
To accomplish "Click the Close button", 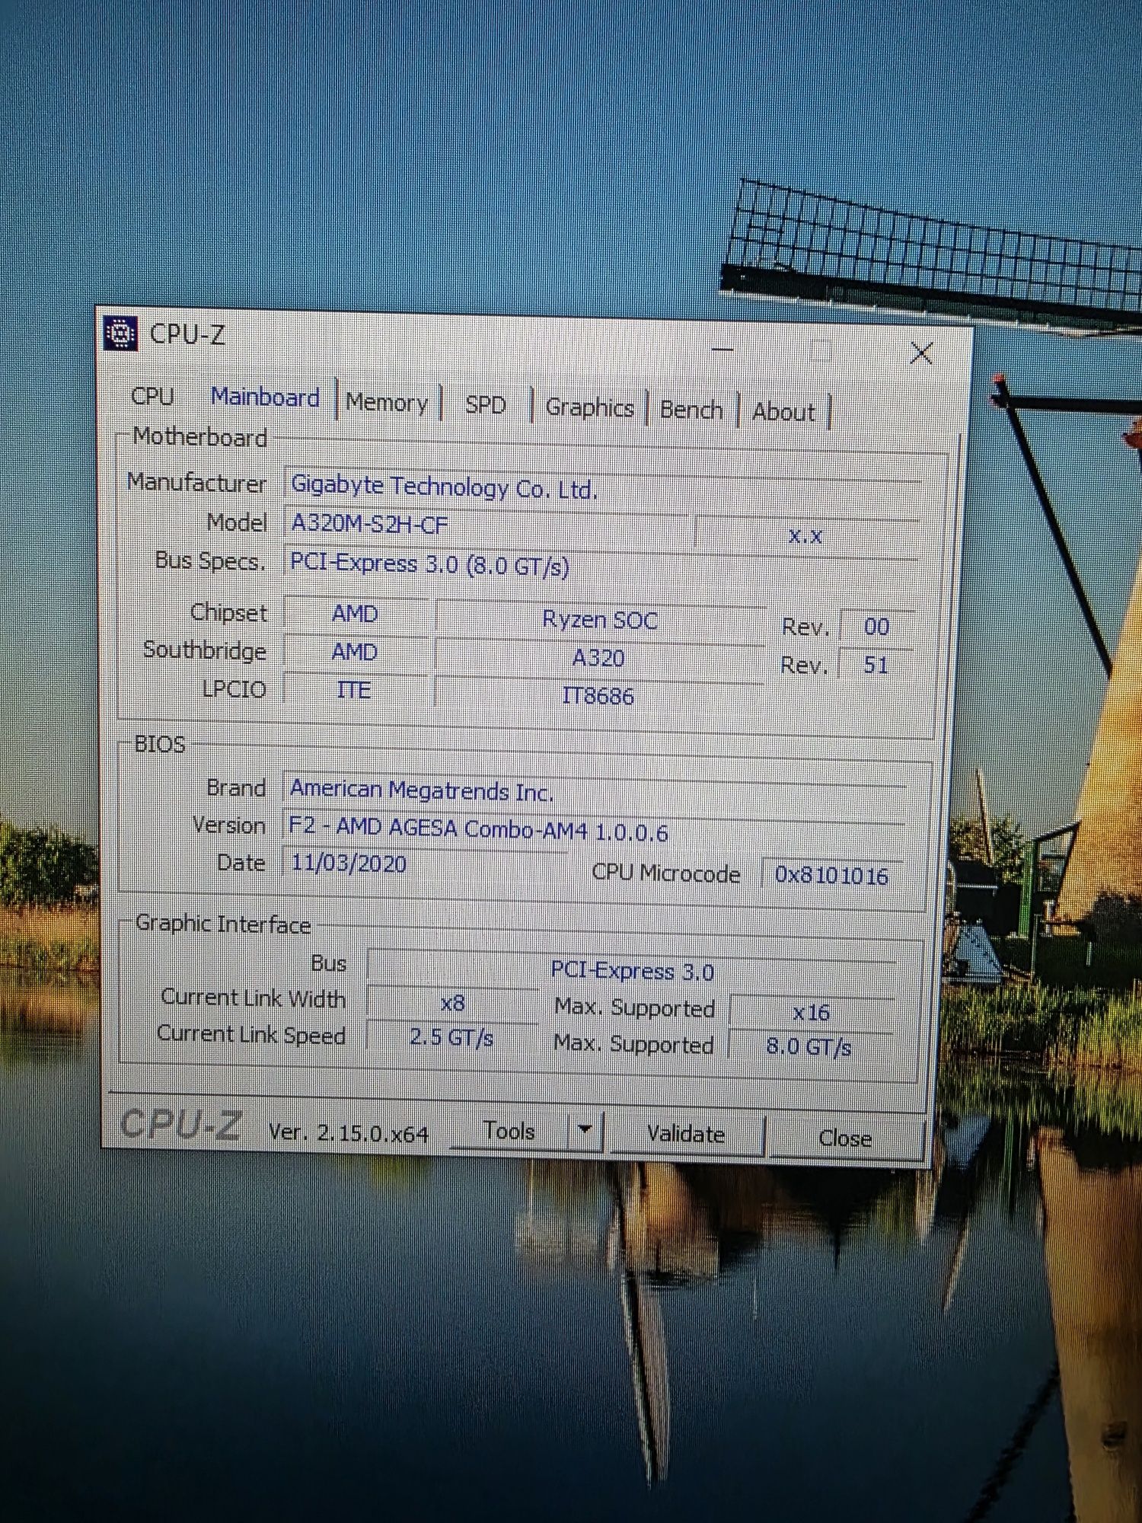I will tap(845, 1138).
